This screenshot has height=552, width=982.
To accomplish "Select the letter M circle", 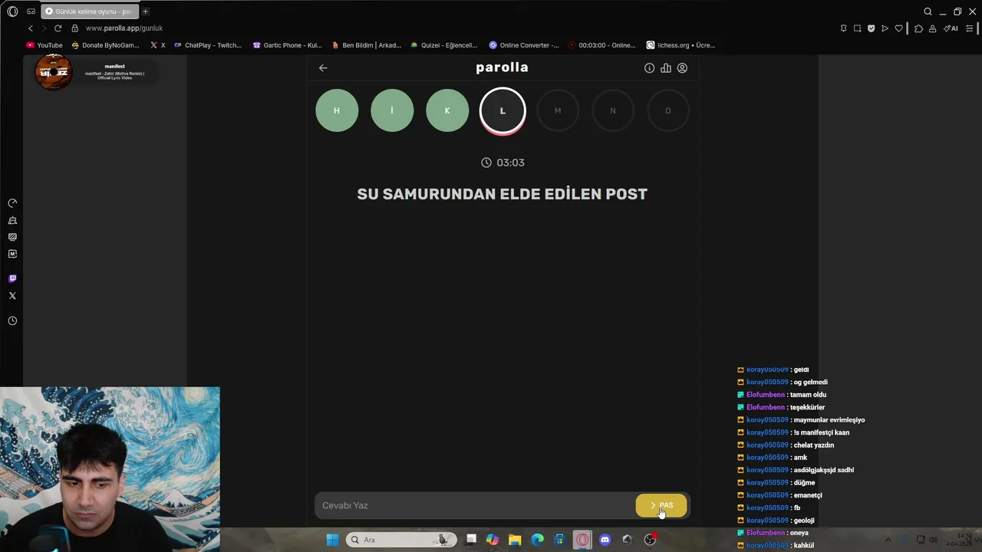I will click(x=558, y=110).
